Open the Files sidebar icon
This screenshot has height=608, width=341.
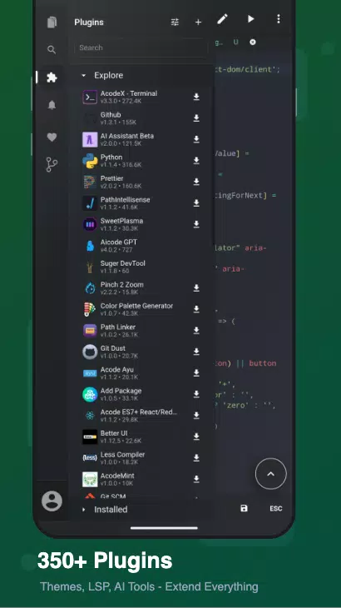click(x=52, y=22)
